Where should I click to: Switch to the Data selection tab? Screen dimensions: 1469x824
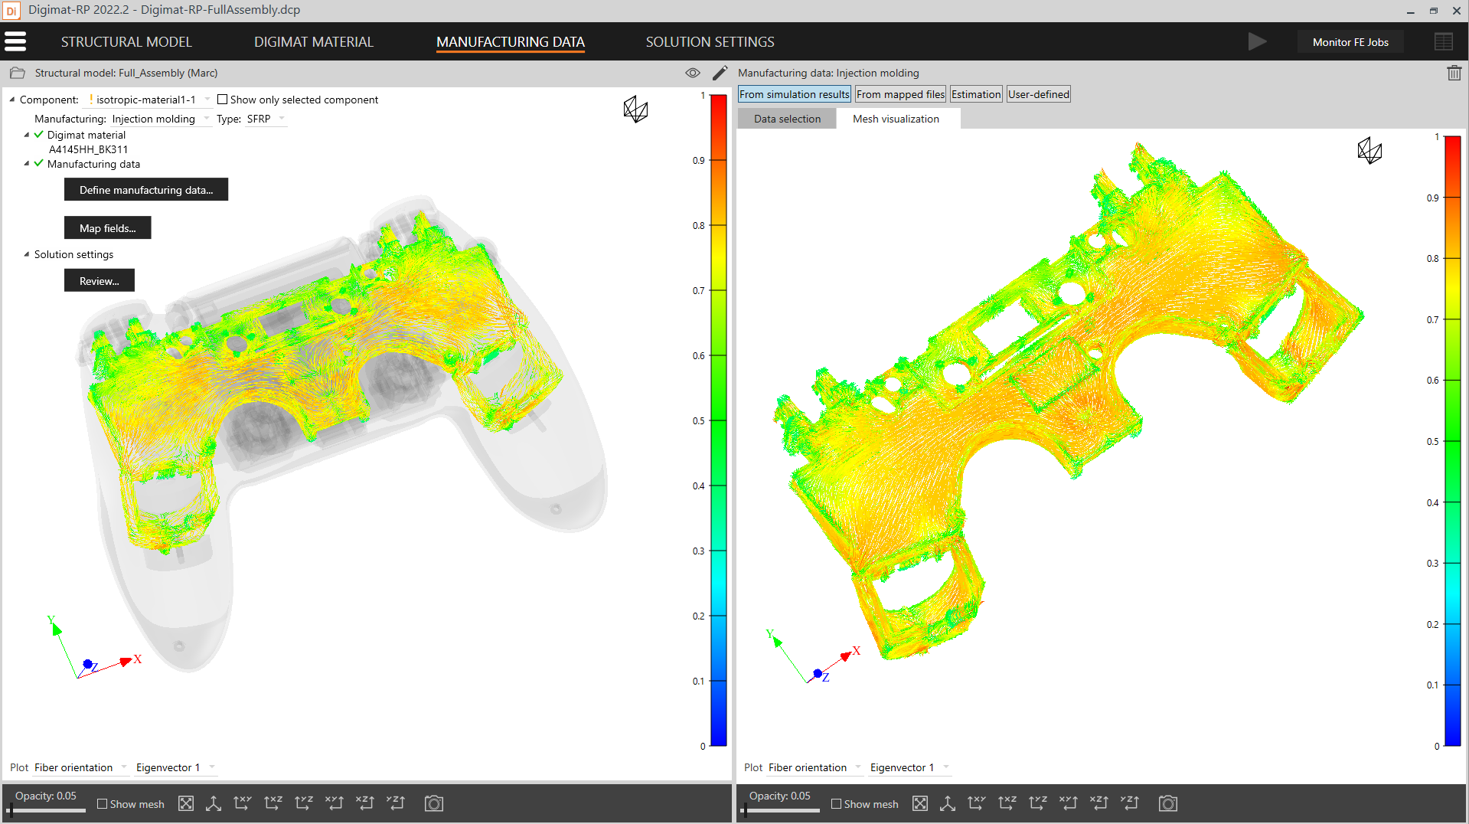click(x=787, y=119)
